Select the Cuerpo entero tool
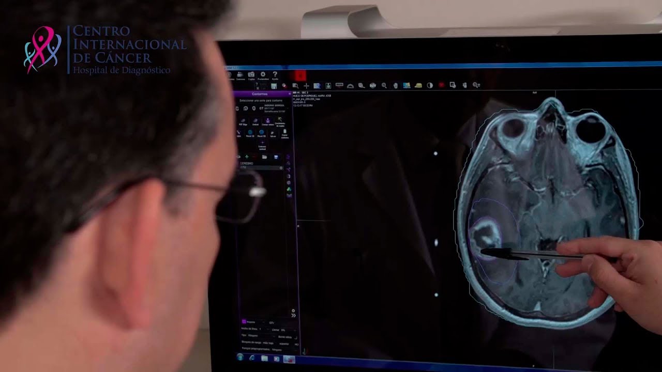Image resolution: width=662 pixels, height=372 pixels. (x=268, y=122)
